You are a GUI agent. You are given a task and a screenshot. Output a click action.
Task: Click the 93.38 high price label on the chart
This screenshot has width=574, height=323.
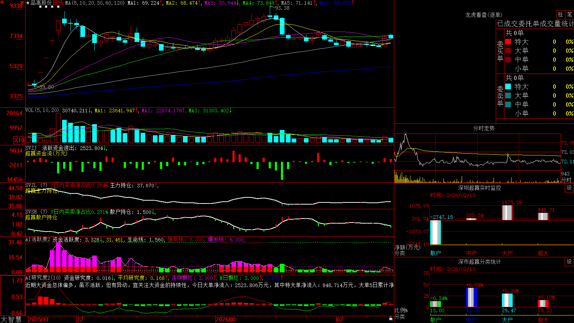click(282, 8)
